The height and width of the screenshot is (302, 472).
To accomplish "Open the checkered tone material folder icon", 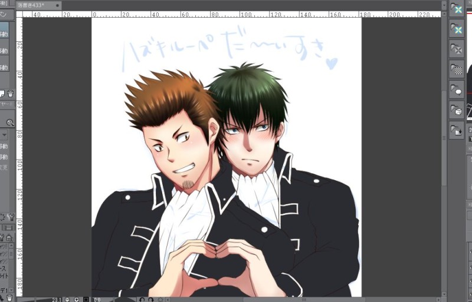I will point(457,69).
